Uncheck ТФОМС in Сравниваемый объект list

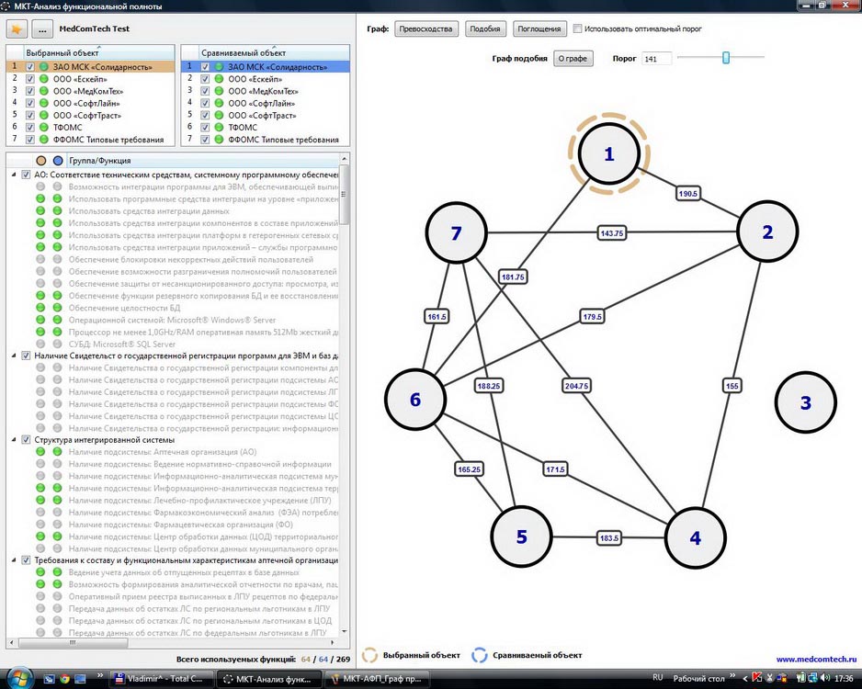[x=205, y=128]
